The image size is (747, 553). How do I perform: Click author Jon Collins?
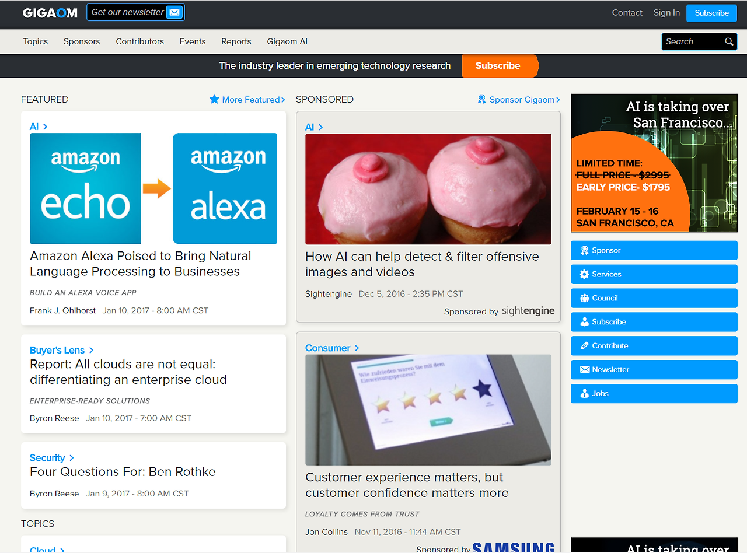326,532
